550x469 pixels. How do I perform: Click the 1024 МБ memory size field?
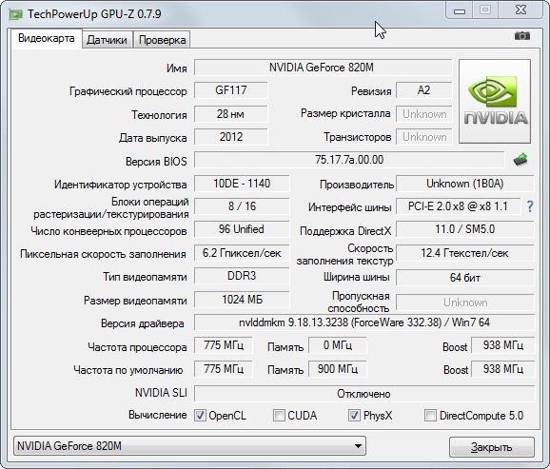pos(242,300)
